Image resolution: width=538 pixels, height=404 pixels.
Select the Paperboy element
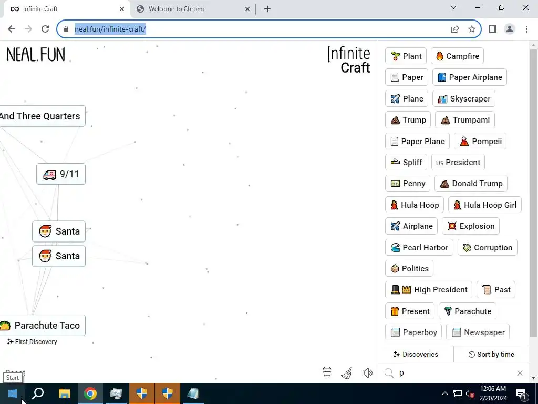point(413,332)
